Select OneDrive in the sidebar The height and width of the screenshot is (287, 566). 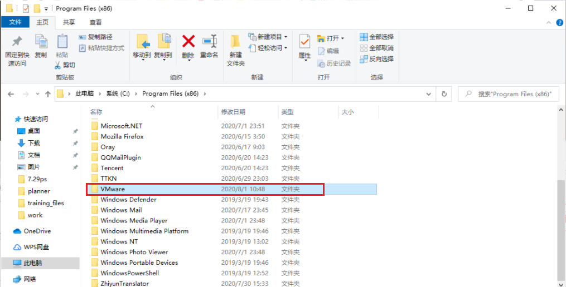[x=32, y=231]
